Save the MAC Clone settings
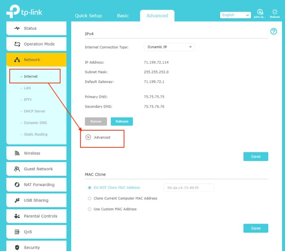The image size is (285, 251). pos(255,228)
